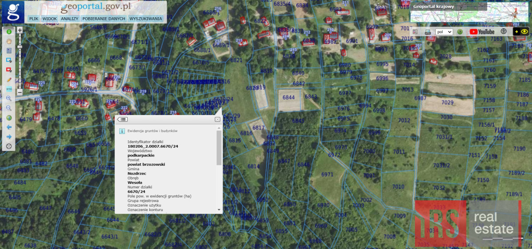Screen dimensions: 532x249
Task: Click parcel 7000 on the map
Action: click(369, 151)
